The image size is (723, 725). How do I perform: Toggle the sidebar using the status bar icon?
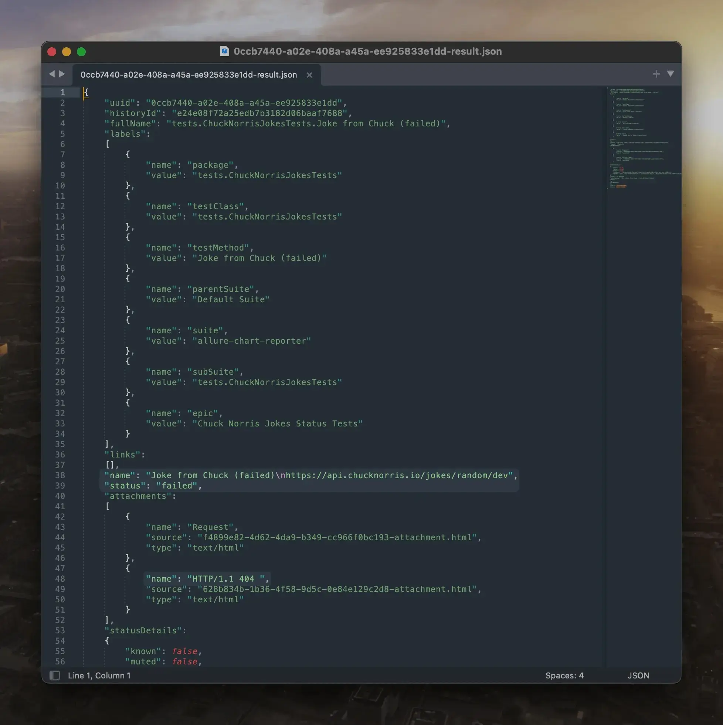(x=55, y=675)
